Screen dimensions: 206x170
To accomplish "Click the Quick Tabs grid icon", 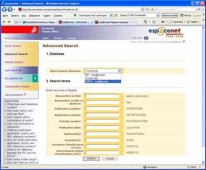I will [x=16, y=22].
